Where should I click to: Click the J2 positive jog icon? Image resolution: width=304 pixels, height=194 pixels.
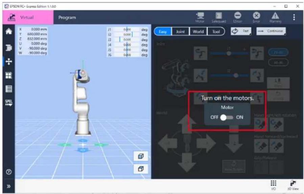(x=257, y=76)
